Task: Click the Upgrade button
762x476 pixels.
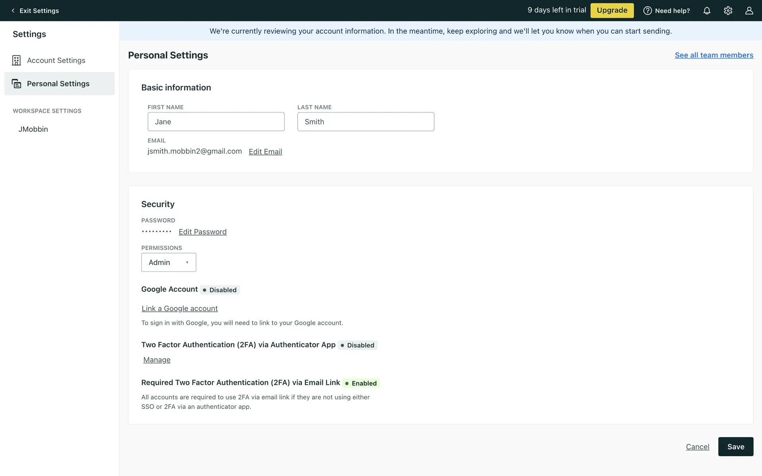Action: [612, 10]
